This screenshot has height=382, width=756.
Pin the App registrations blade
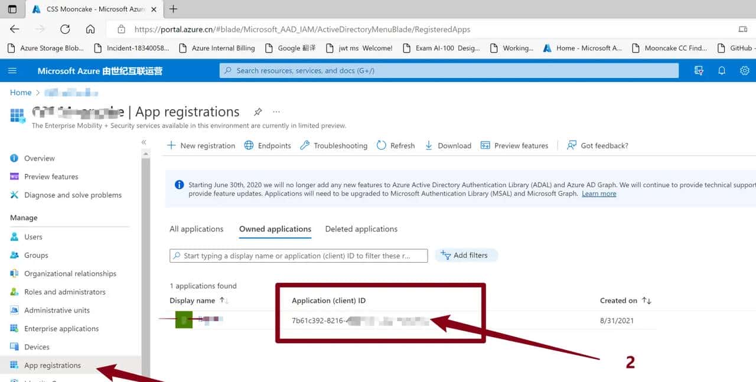tap(258, 112)
